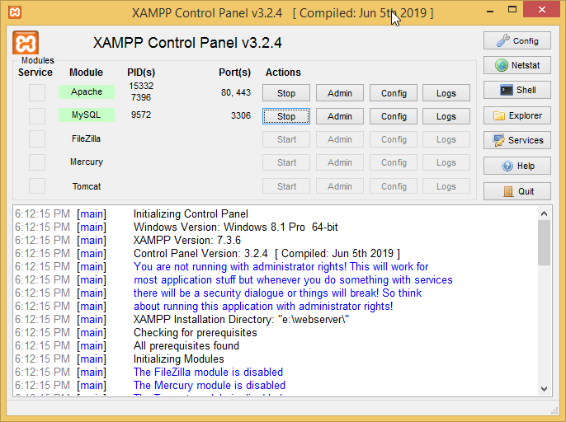The width and height of the screenshot is (566, 422).
Task: Launch Netstat from the globe icon button
Action: click(x=516, y=65)
